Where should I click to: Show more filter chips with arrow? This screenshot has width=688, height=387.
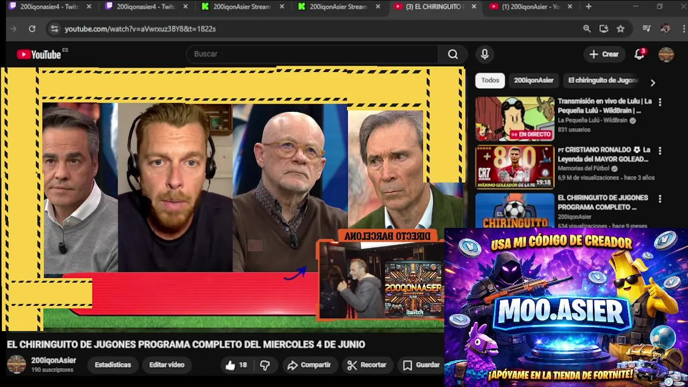point(653,83)
